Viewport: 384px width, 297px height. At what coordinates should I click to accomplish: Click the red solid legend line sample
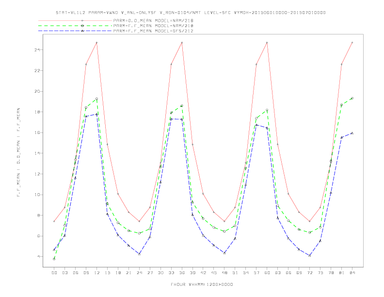(x=75, y=20)
